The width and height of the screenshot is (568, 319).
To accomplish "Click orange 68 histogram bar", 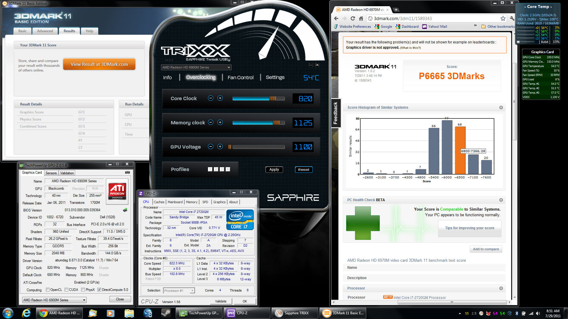I will coord(460,150).
